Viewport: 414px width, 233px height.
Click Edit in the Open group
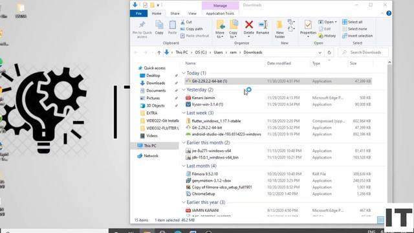coord(325,28)
